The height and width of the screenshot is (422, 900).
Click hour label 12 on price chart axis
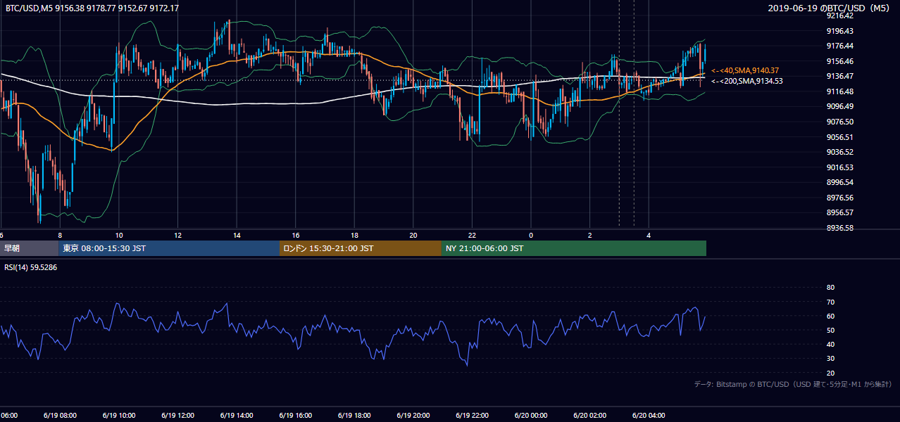(178, 235)
